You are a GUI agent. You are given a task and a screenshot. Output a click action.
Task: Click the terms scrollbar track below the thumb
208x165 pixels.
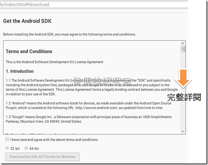183,91
